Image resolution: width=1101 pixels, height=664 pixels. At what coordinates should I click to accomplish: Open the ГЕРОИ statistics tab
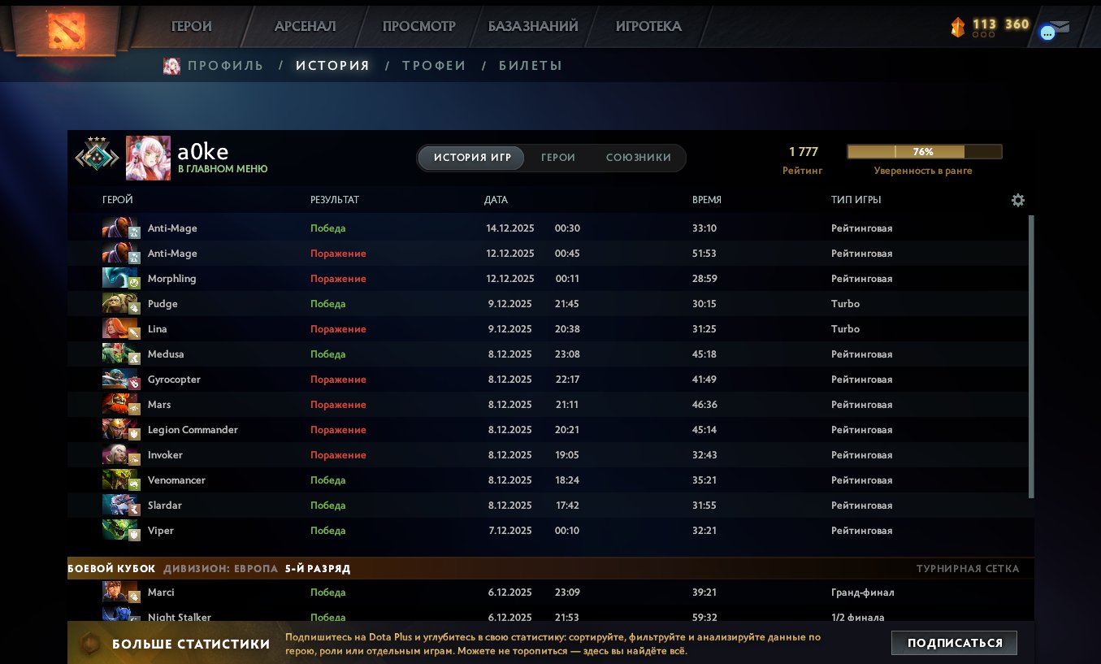(557, 158)
